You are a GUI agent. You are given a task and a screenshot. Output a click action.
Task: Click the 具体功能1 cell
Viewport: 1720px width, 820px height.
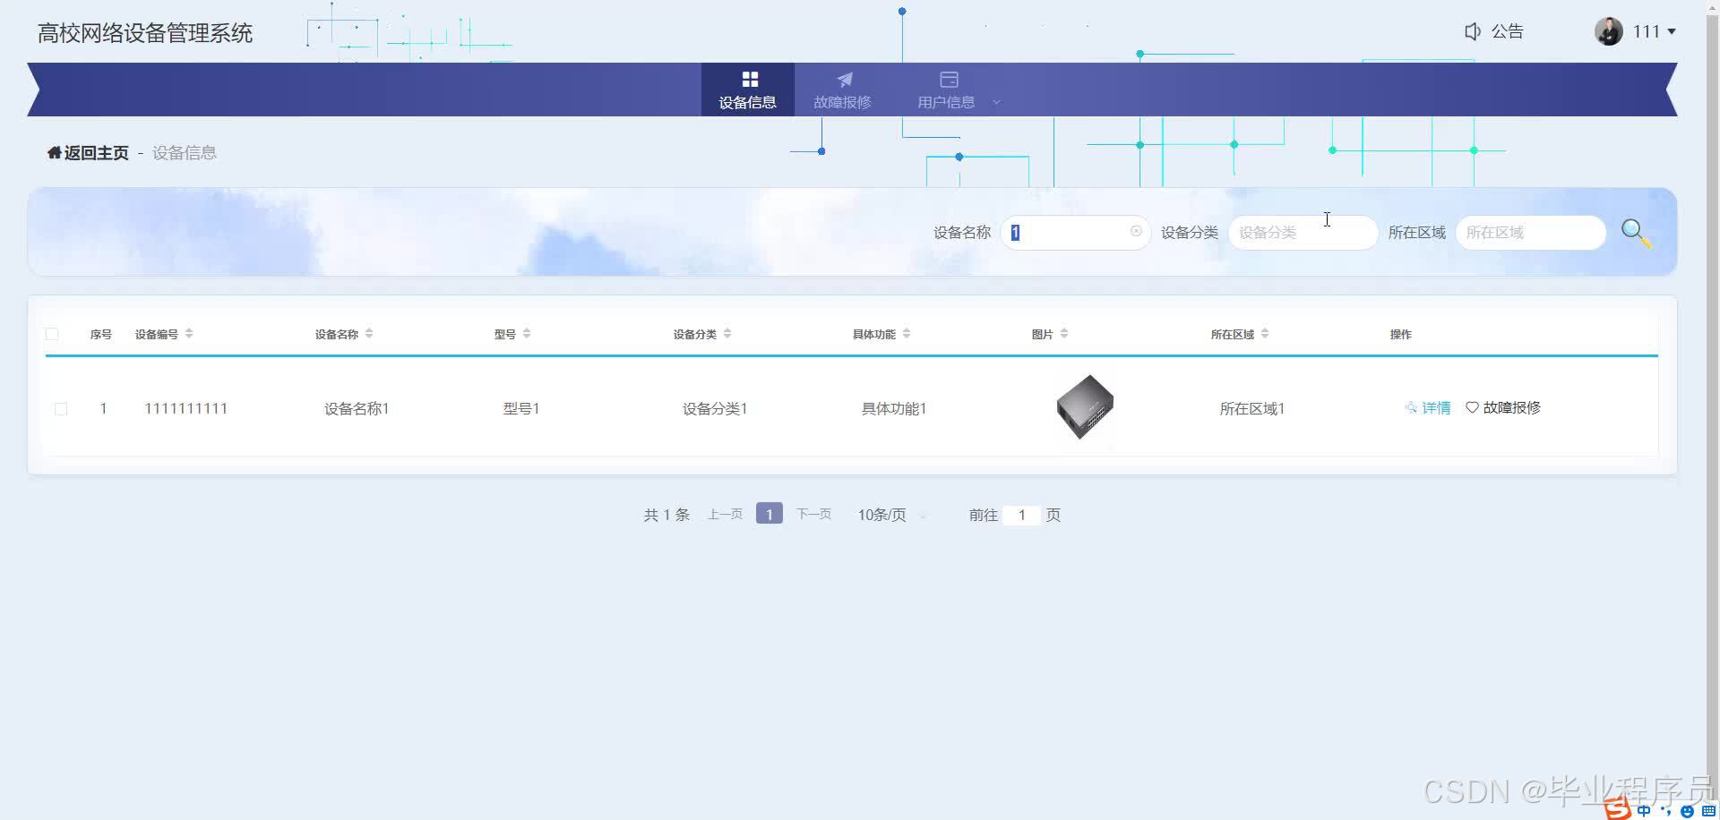[894, 409]
